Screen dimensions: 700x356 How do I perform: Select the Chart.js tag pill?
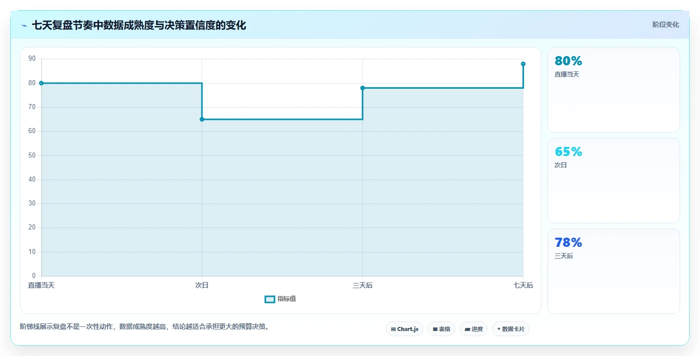tap(405, 329)
